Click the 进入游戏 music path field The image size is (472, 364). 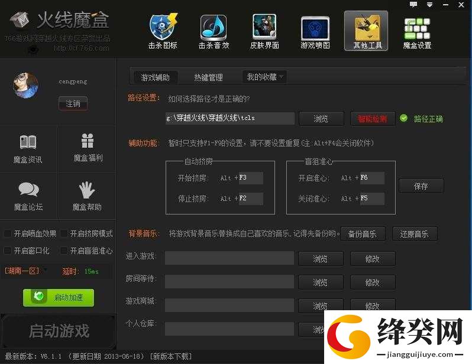[229, 258]
